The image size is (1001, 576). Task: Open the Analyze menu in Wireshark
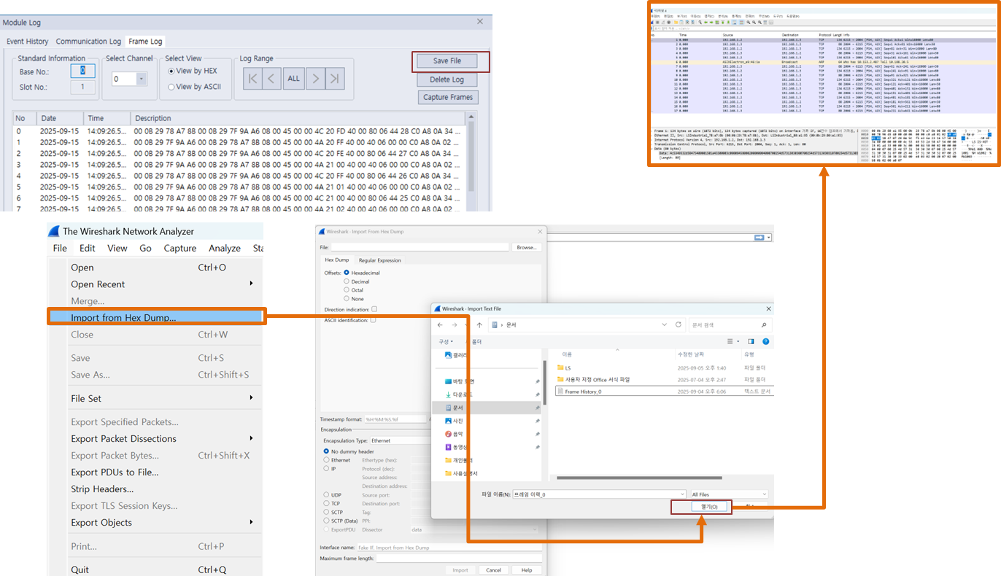pos(225,248)
